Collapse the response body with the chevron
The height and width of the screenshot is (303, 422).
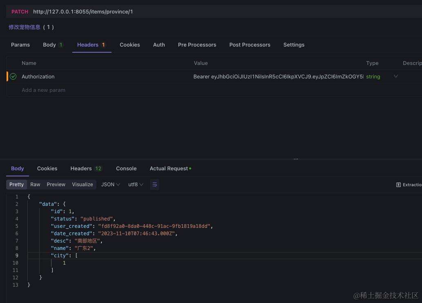(x=23, y=196)
